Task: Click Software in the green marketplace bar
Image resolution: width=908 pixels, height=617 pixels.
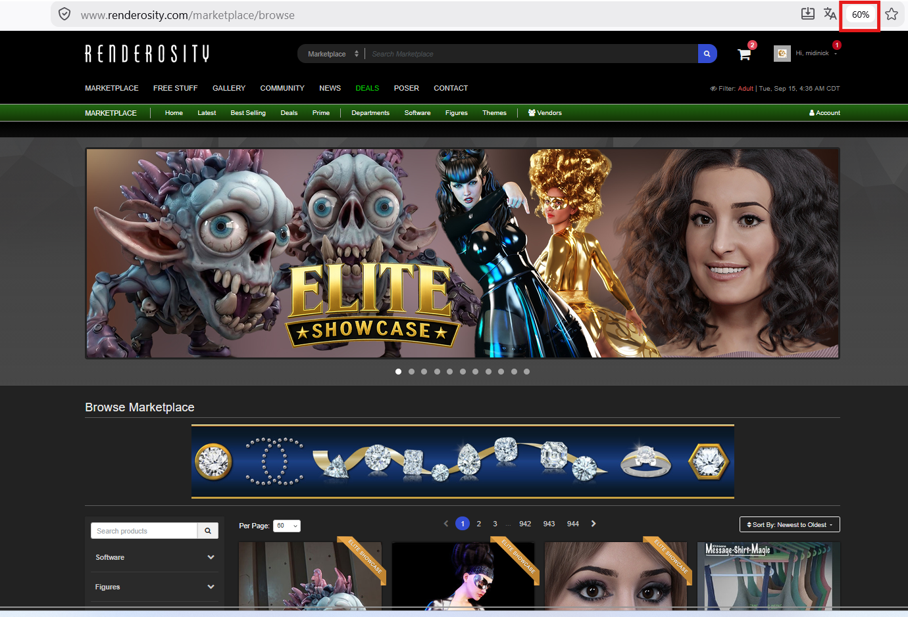Action: 418,113
